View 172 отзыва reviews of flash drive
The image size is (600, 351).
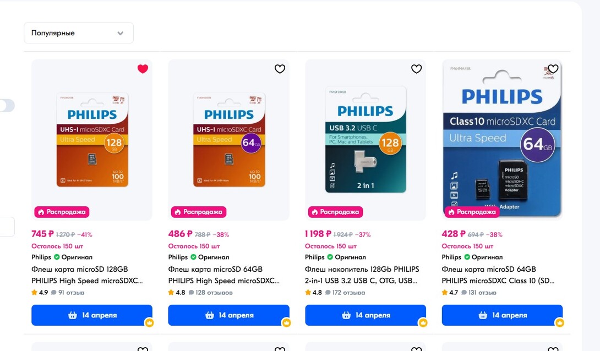point(345,293)
